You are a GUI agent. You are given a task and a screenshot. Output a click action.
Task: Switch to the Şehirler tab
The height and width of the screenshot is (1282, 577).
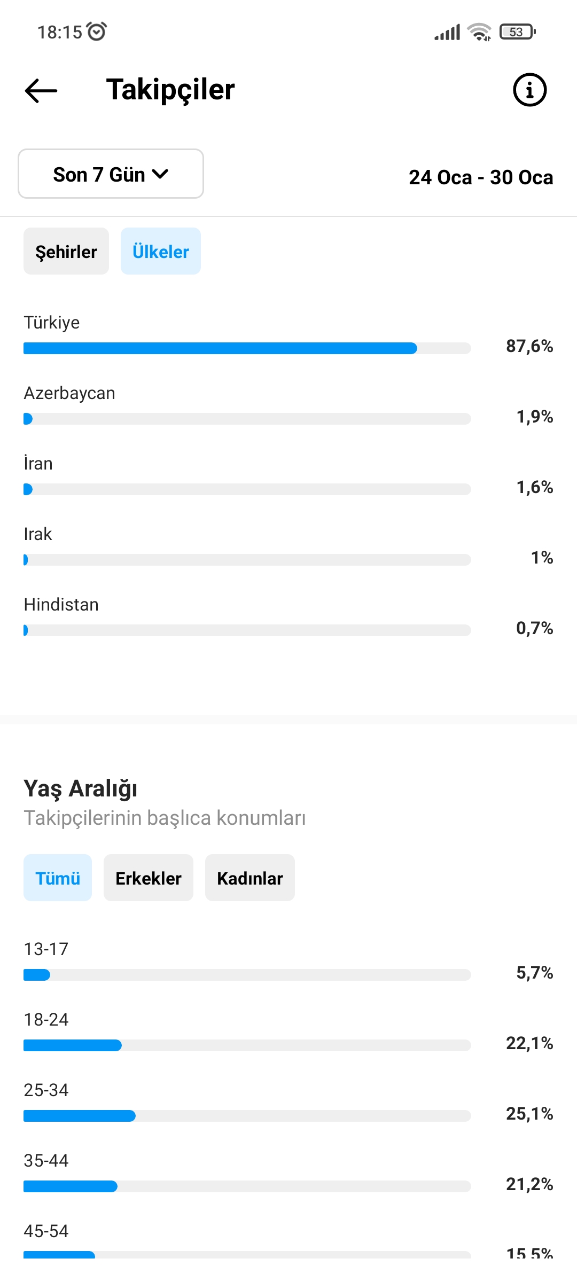tap(66, 251)
